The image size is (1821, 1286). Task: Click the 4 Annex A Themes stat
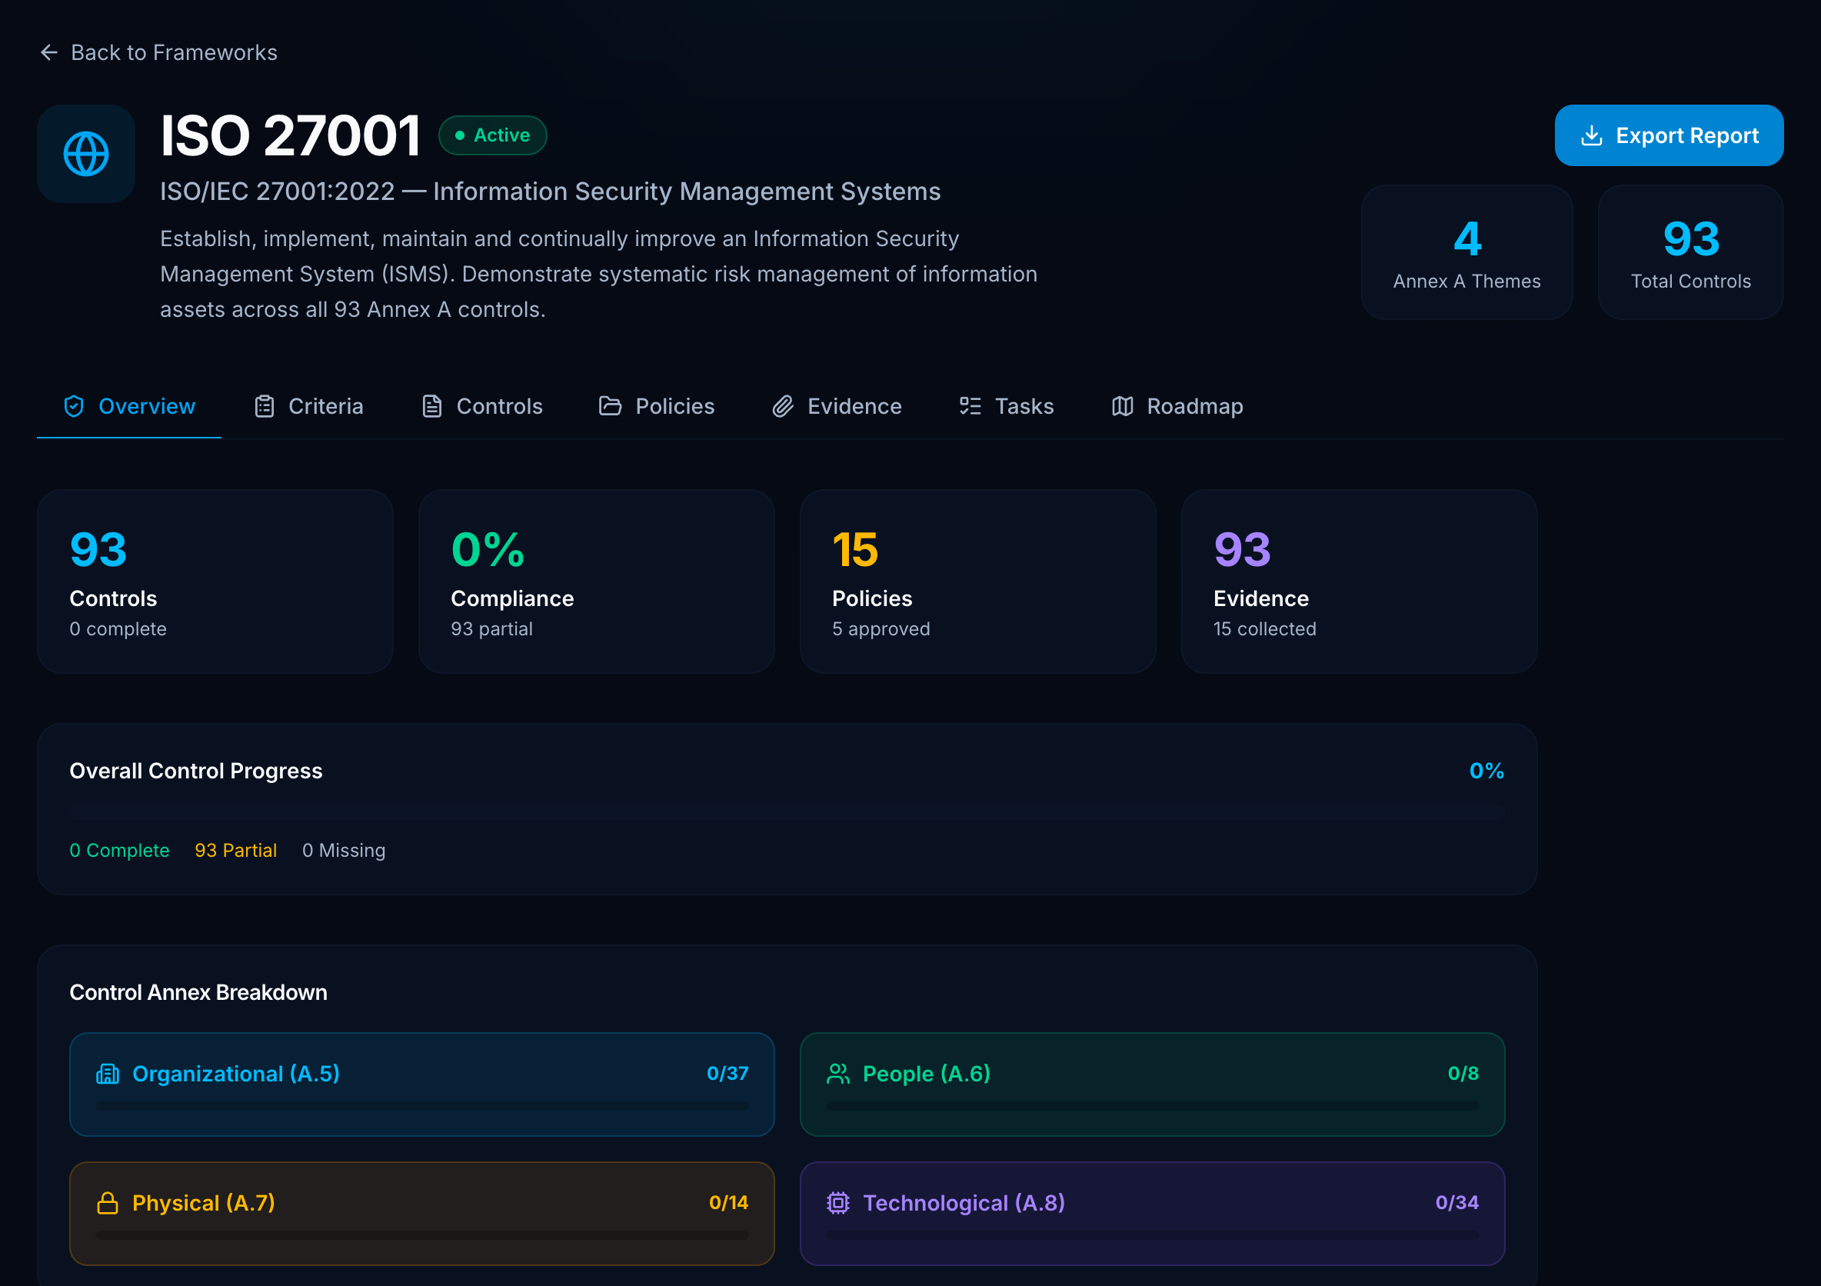click(1466, 252)
